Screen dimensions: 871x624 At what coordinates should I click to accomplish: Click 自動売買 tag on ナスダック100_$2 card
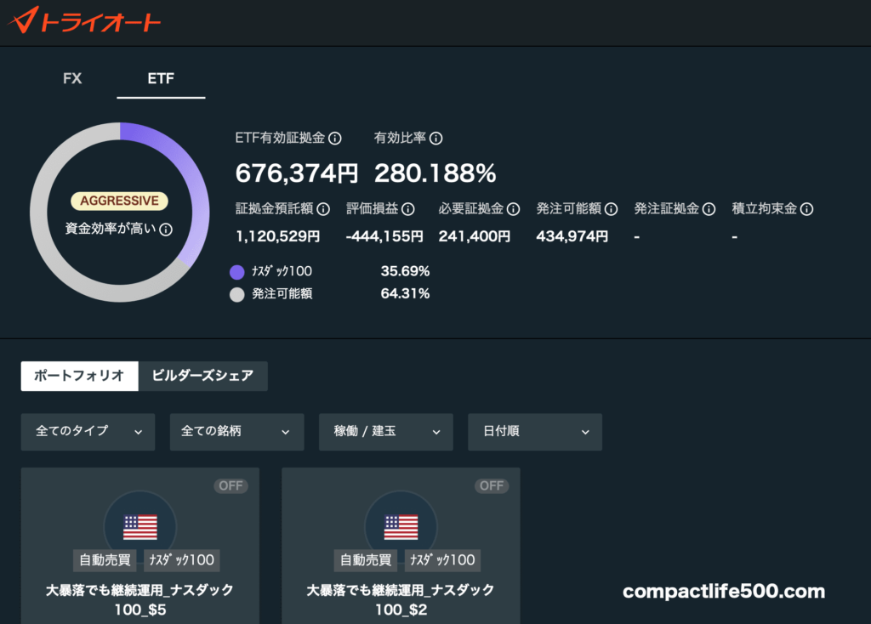366,560
